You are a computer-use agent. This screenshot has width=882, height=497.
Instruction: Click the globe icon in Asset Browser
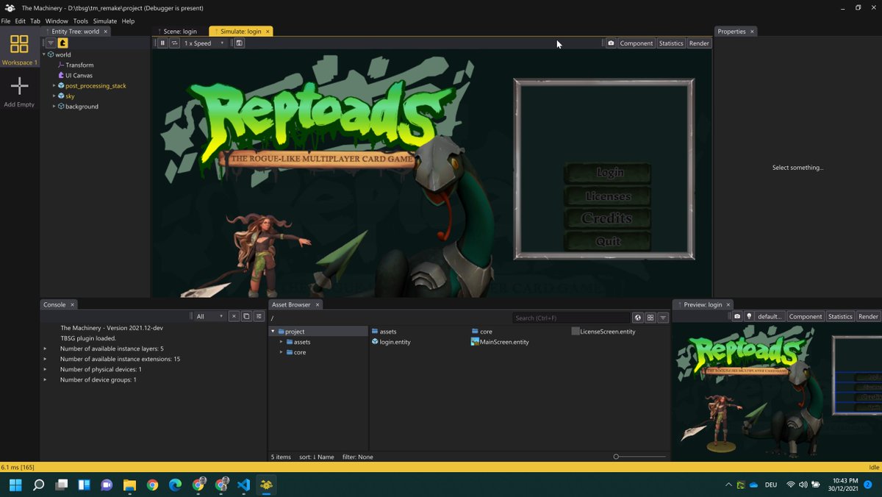pyautogui.click(x=638, y=318)
